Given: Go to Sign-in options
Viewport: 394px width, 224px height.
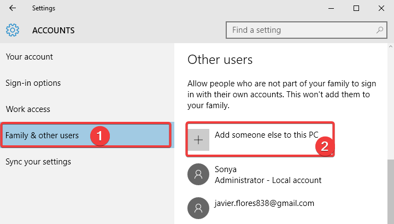Looking at the screenshot, I should pos(33,83).
